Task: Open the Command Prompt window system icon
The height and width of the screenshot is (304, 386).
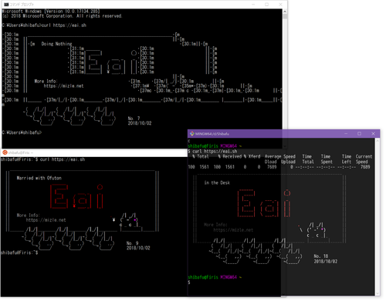Action: pos(6,5)
